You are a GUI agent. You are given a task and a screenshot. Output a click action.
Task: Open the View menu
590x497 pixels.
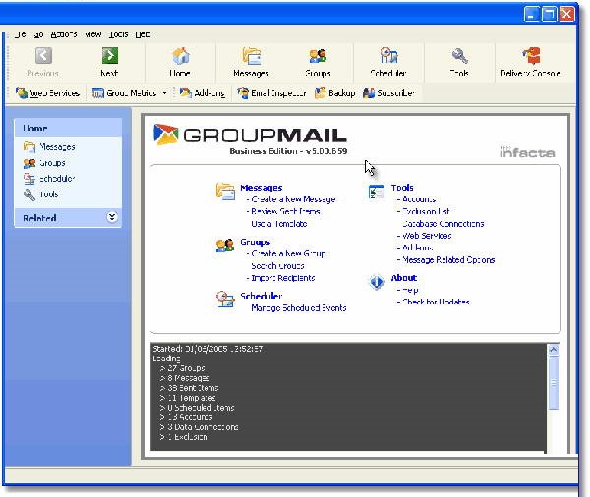pos(93,34)
